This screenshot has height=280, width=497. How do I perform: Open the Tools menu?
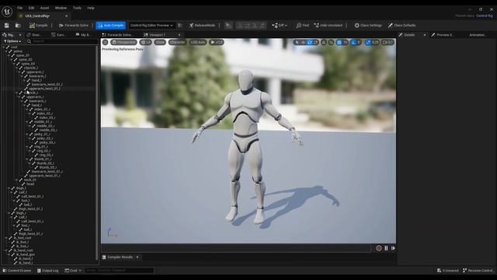(x=77, y=8)
